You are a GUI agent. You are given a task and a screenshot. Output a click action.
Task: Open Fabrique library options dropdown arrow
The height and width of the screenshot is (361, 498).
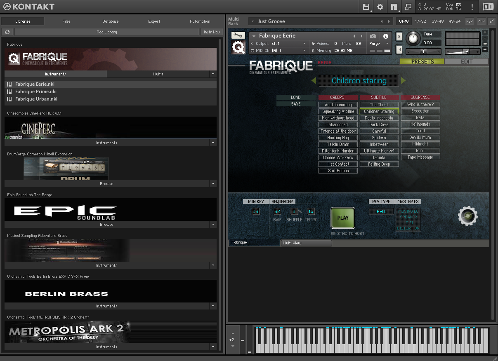click(213, 74)
